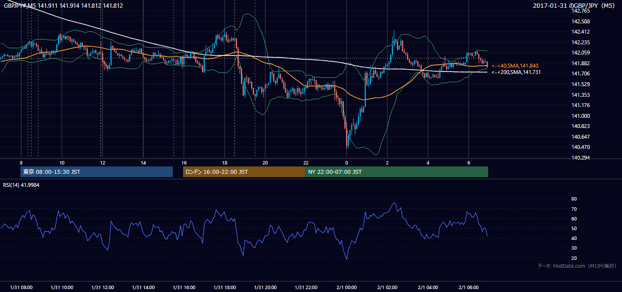This screenshot has width=622, height=292.
Task: Click the white 200 SMA label 141.731
Action: tap(516, 72)
